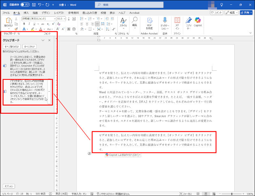Screen dimensions: 255x196
Task: Click the Paste clipboard icon
Action: [x=9, y=21]
